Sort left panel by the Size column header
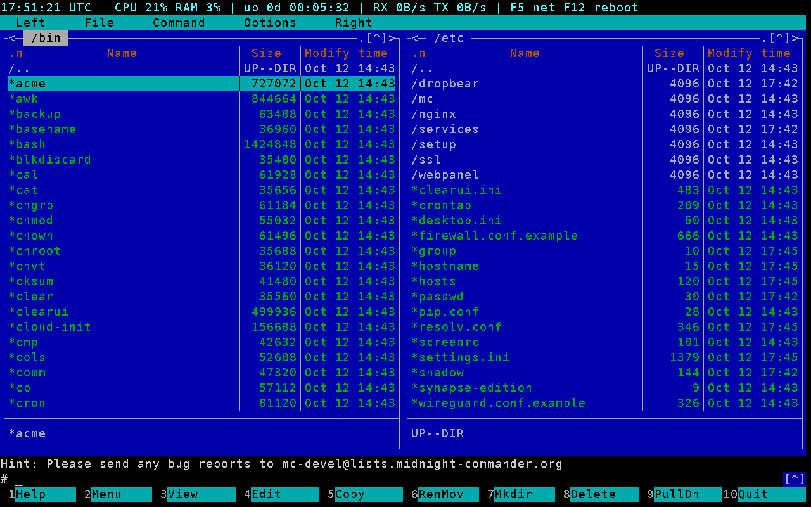This screenshot has height=507, width=811. click(x=266, y=53)
